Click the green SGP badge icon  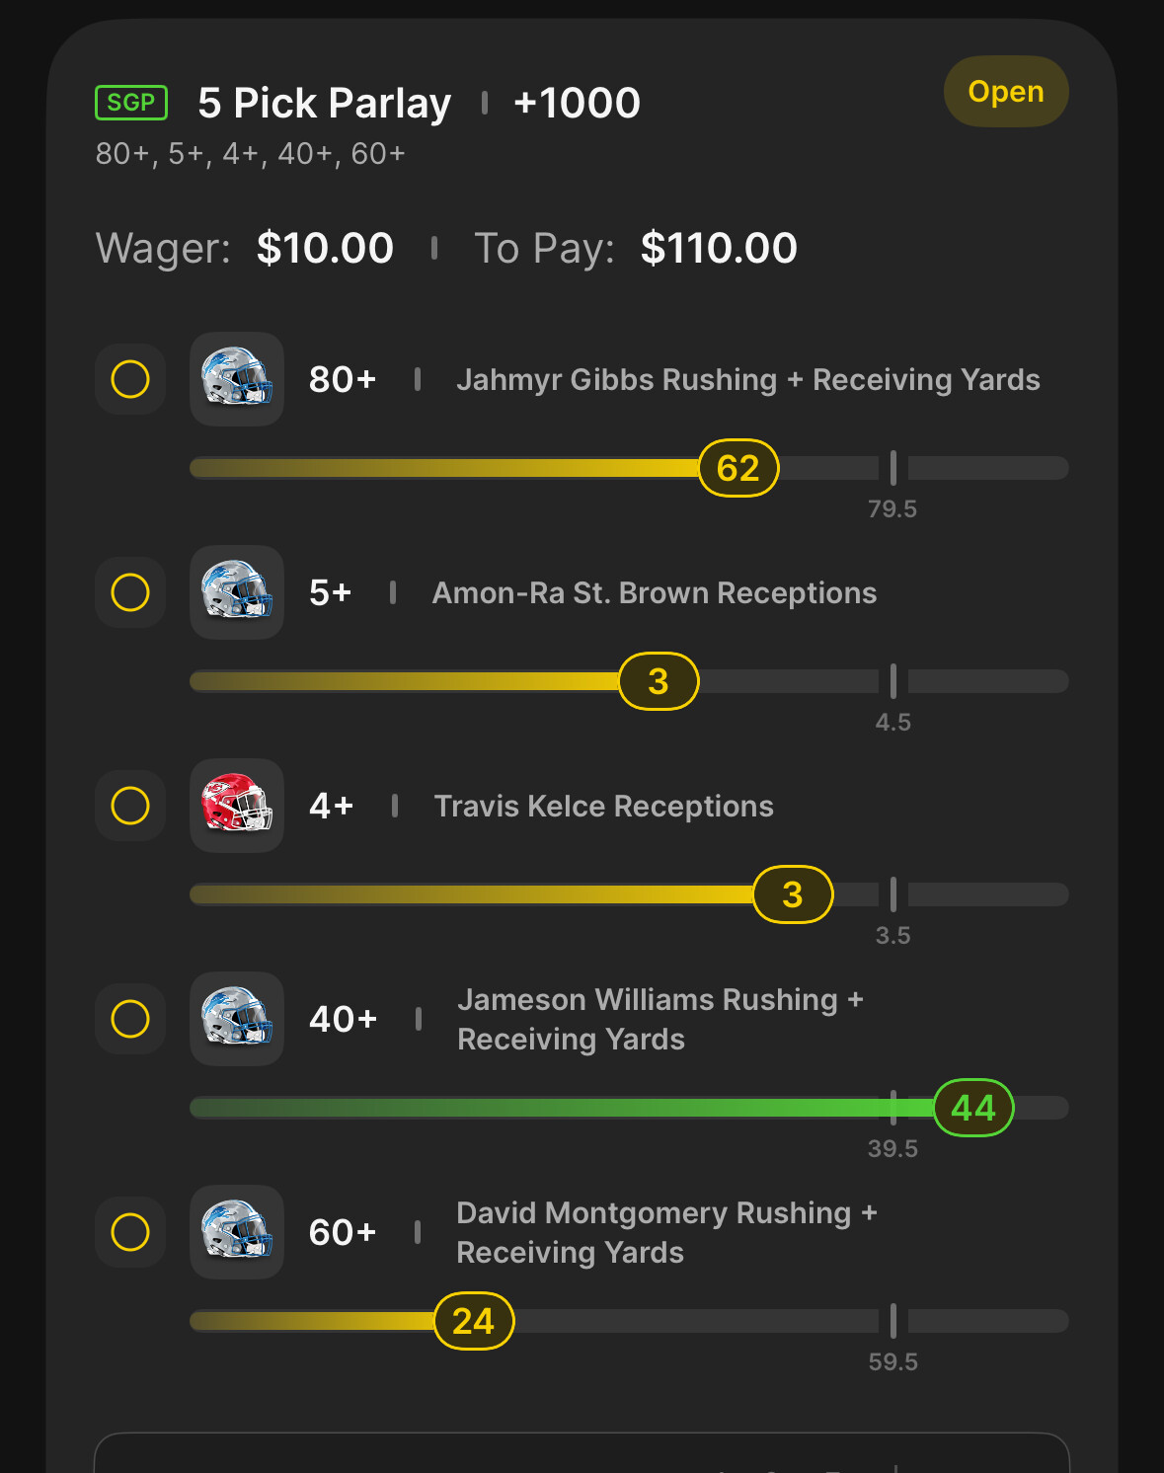(x=131, y=103)
